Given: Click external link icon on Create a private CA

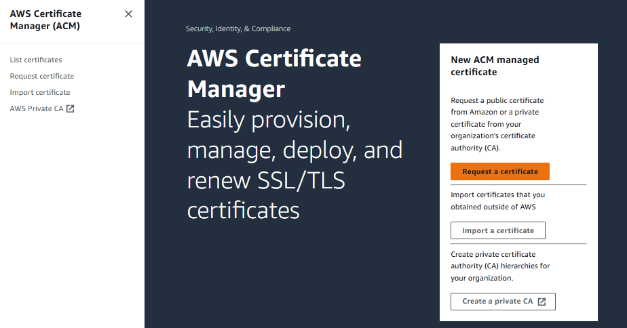Looking at the screenshot, I should pyautogui.click(x=541, y=302).
